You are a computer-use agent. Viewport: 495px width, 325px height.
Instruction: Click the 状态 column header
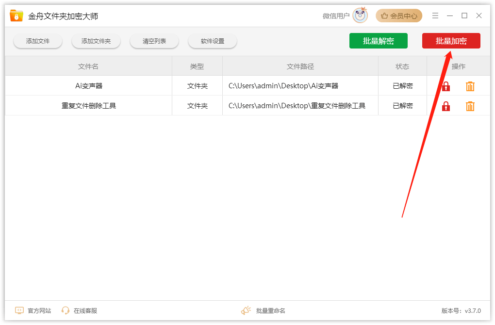[402, 66]
